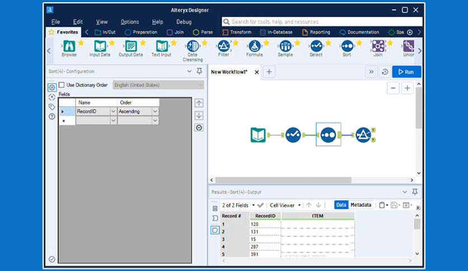Click the Select node on canvas
This screenshot has height=271, width=468.
293,135
